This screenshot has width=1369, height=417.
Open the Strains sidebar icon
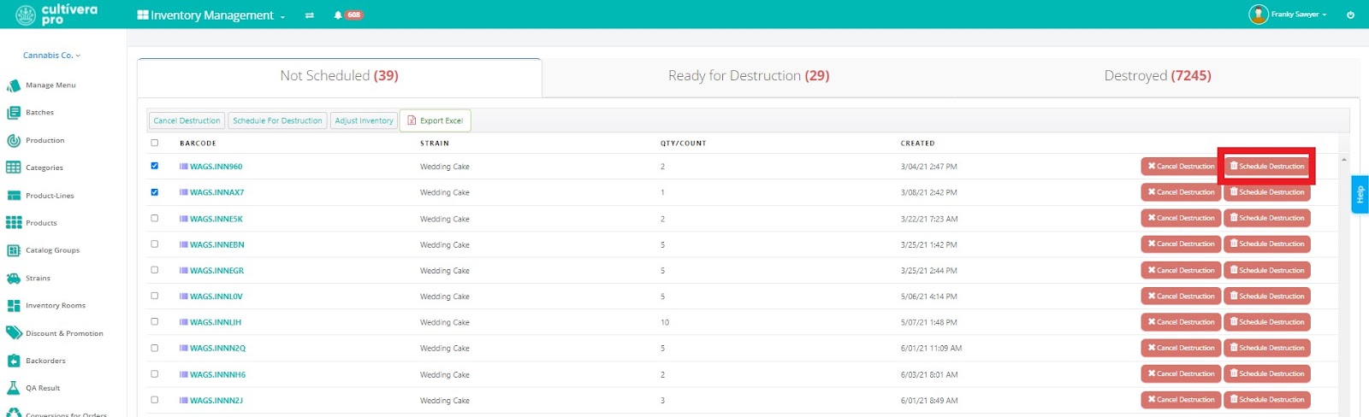pos(14,278)
